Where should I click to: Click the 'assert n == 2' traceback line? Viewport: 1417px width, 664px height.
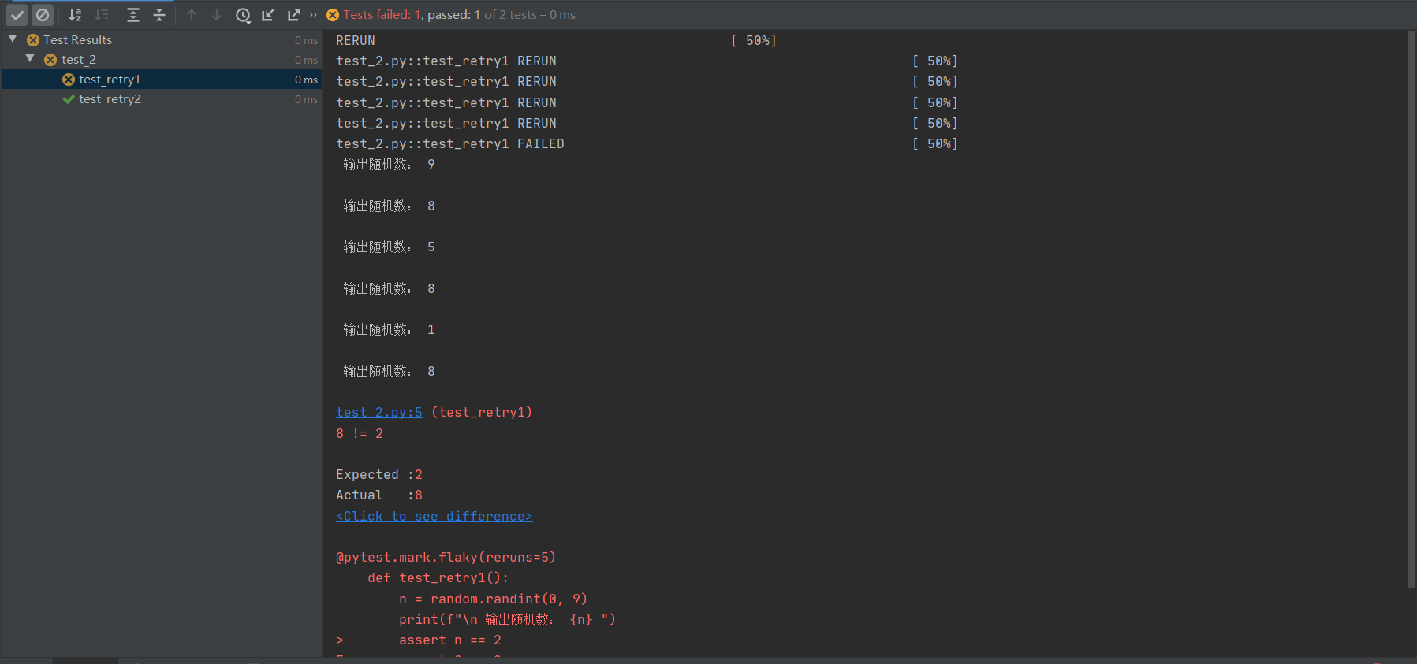point(450,640)
